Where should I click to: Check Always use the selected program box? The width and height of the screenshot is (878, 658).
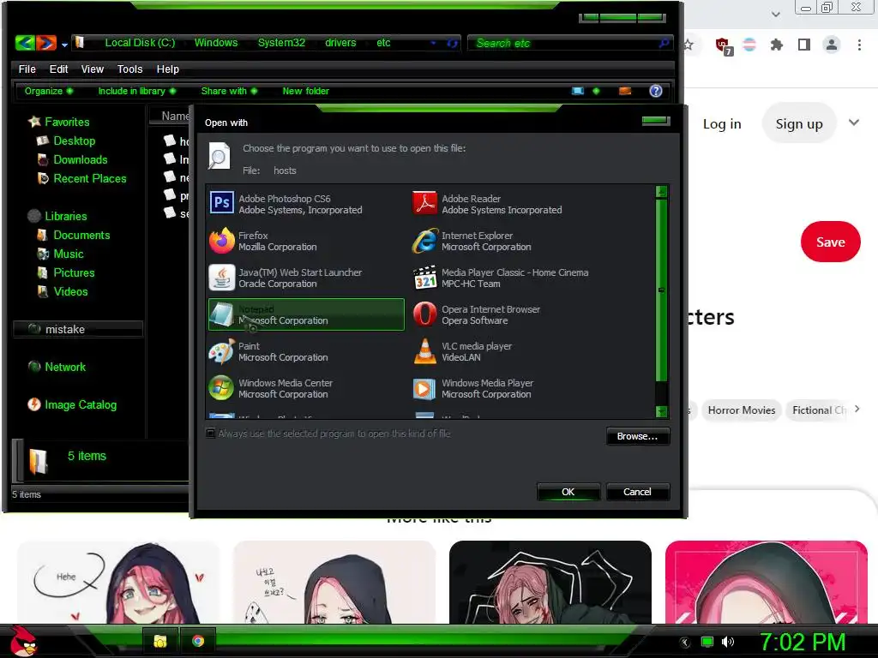(211, 433)
